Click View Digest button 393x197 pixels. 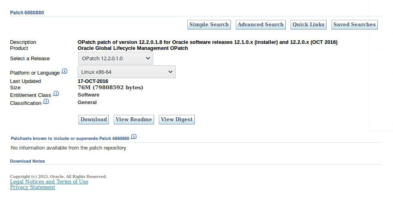click(x=177, y=120)
